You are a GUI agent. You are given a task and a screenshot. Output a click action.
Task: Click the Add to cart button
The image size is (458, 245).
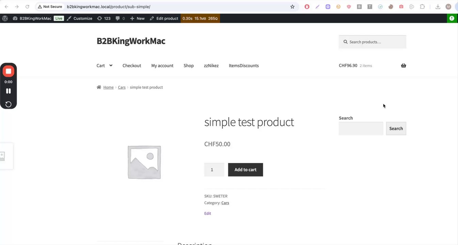pos(246,170)
